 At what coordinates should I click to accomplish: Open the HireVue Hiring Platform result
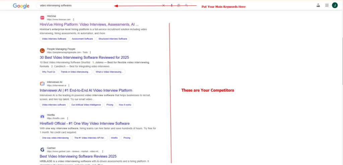pyautogui.click(x=89, y=24)
